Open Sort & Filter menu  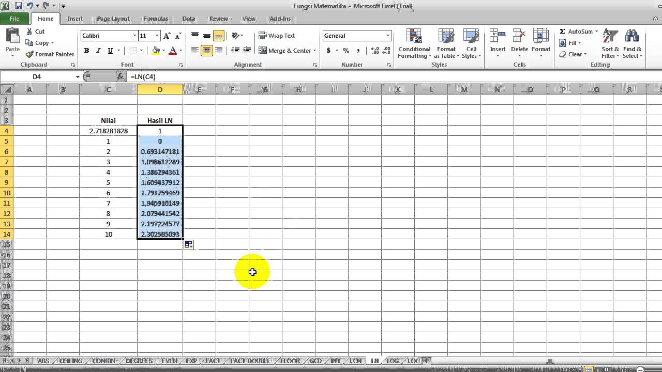[x=610, y=43]
